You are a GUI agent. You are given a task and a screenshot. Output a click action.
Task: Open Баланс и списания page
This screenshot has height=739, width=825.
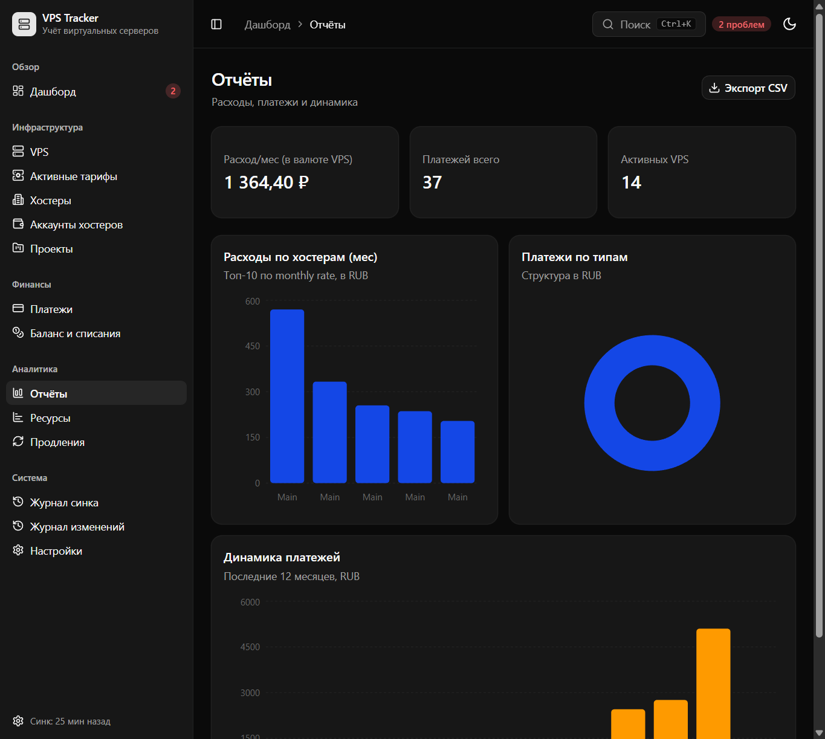coord(96,333)
